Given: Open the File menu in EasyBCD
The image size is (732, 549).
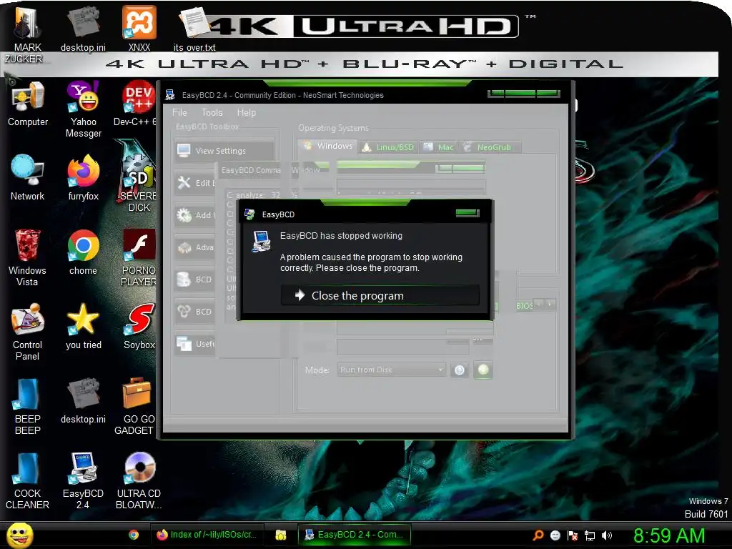Looking at the screenshot, I should coord(179,112).
